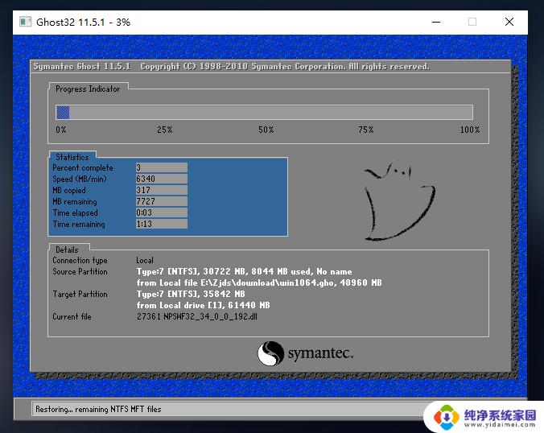Click the Symantec Ghost copyright header
Screen dimensions: 544x433
pos(231,66)
